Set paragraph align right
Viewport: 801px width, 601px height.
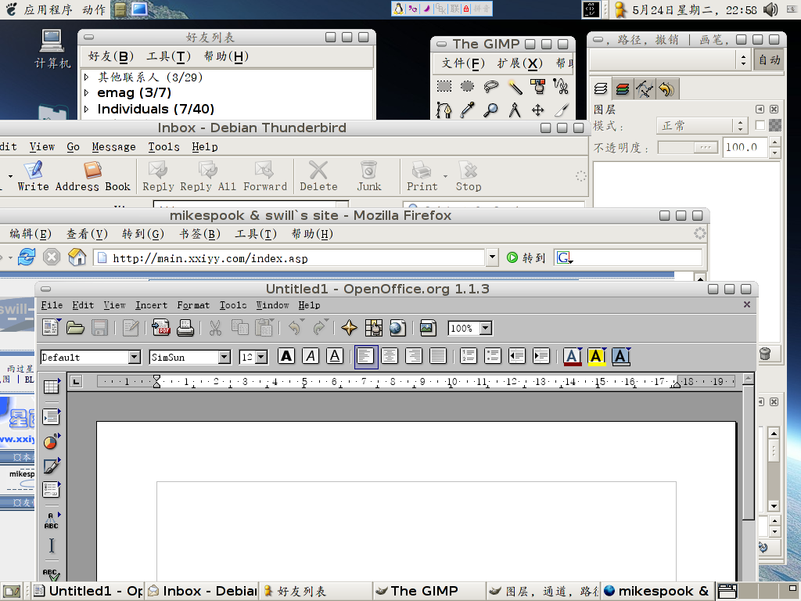pyautogui.click(x=414, y=356)
